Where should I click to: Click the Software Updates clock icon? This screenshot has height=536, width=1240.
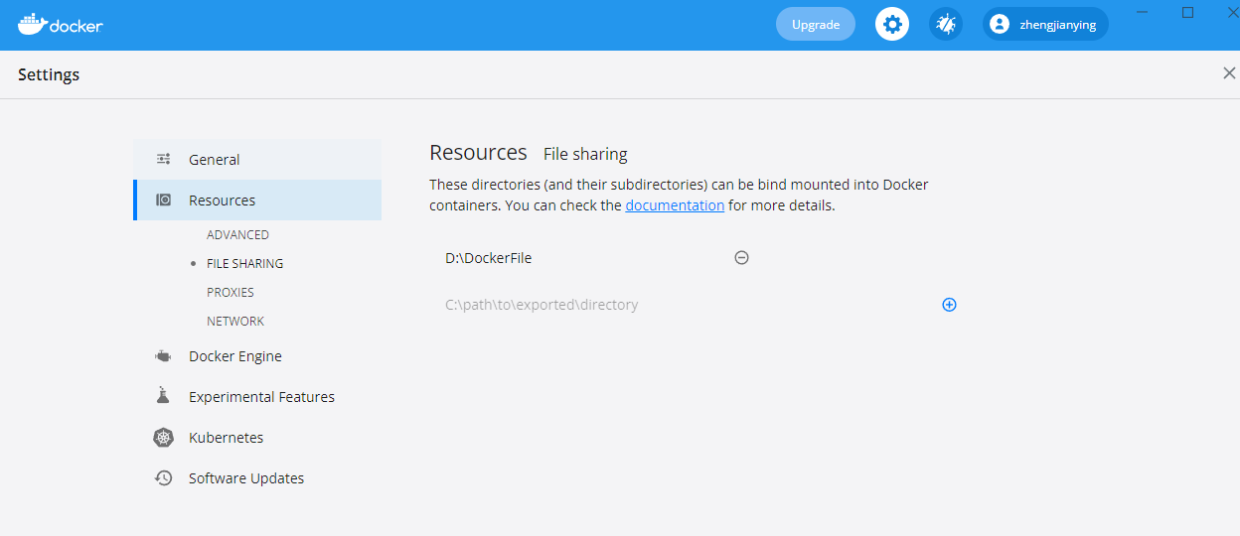pyautogui.click(x=164, y=478)
